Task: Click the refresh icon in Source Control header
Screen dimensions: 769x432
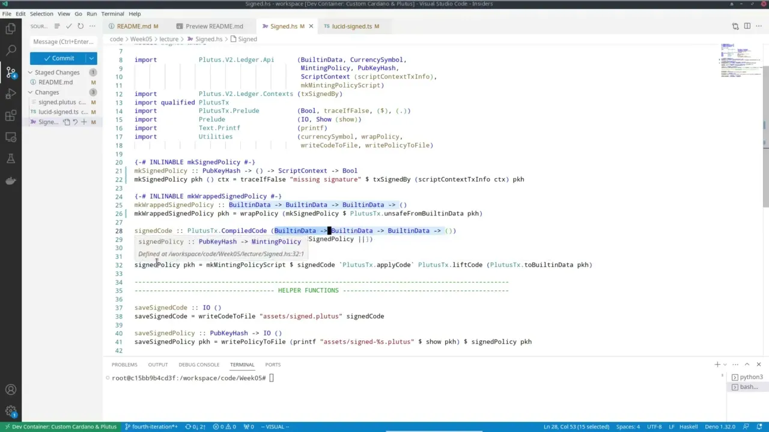Action: 81,26
